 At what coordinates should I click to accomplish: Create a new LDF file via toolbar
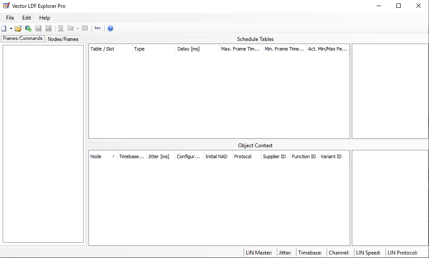pos(4,28)
